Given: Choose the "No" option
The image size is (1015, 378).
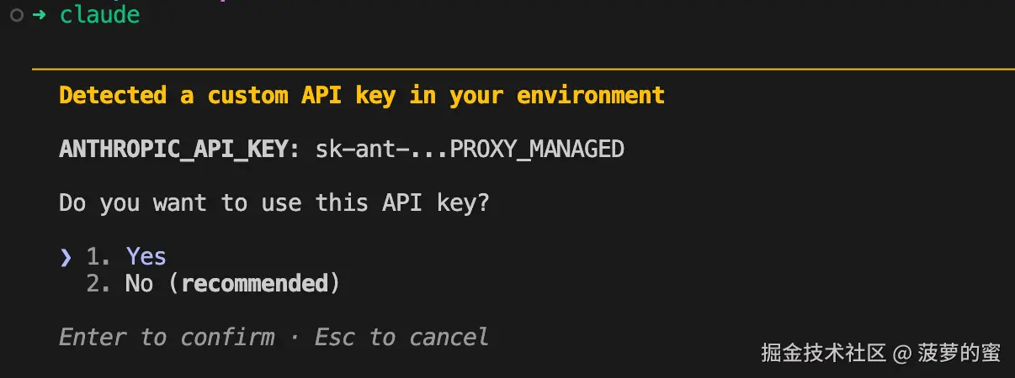Looking at the screenshot, I should click(x=139, y=284).
